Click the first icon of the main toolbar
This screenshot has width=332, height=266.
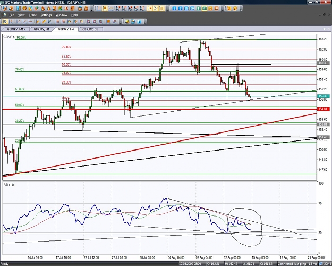[x=5, y=9]
